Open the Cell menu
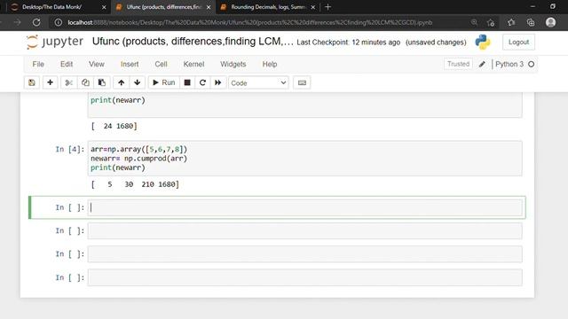The image size is (568, 319). [x=161, y=64]
